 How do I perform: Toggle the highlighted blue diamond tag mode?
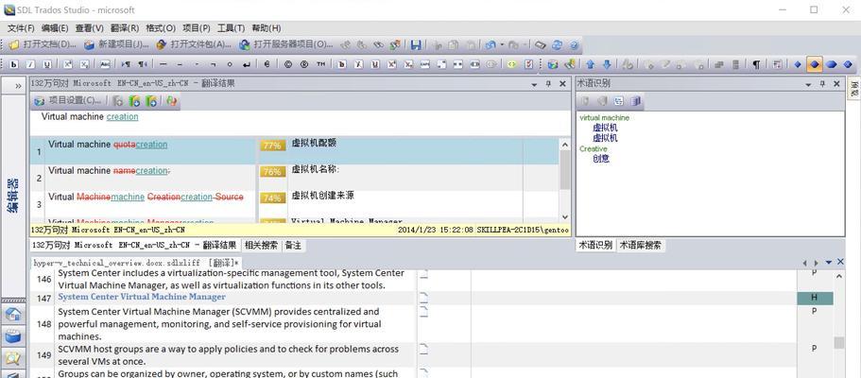click(815, 64)
